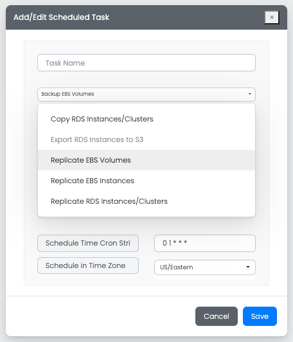This screenshot has height=342, width=293.
Task: Save the scheduled task
Action: 260,316
